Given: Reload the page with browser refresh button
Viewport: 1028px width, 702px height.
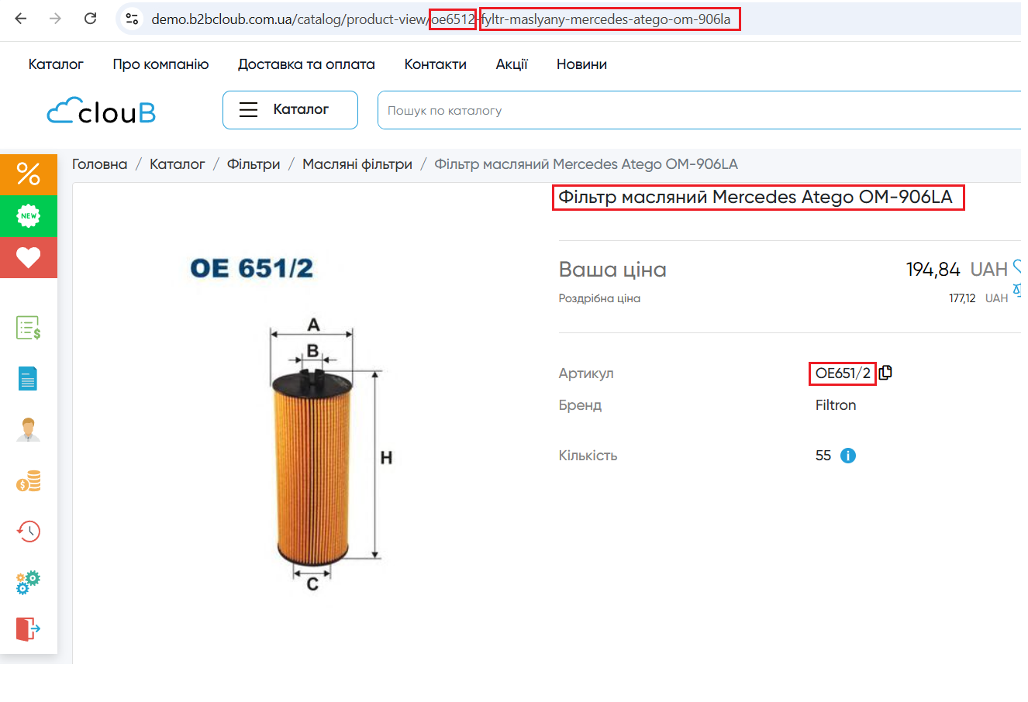Looking at the screenshot, I should pos(91,19).
